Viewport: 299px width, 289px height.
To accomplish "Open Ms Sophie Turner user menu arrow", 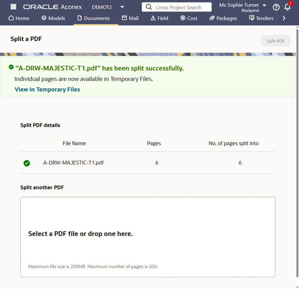I will (x=264, y=5).
